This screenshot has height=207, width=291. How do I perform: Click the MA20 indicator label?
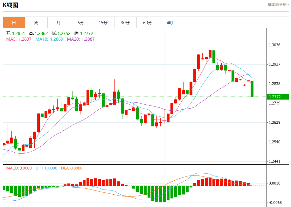[80, 39]
